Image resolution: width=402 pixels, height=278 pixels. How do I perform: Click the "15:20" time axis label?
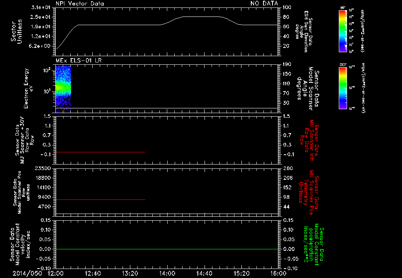coord(241,273)
